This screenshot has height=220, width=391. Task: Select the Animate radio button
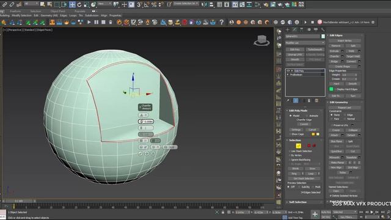click(307, 116)
